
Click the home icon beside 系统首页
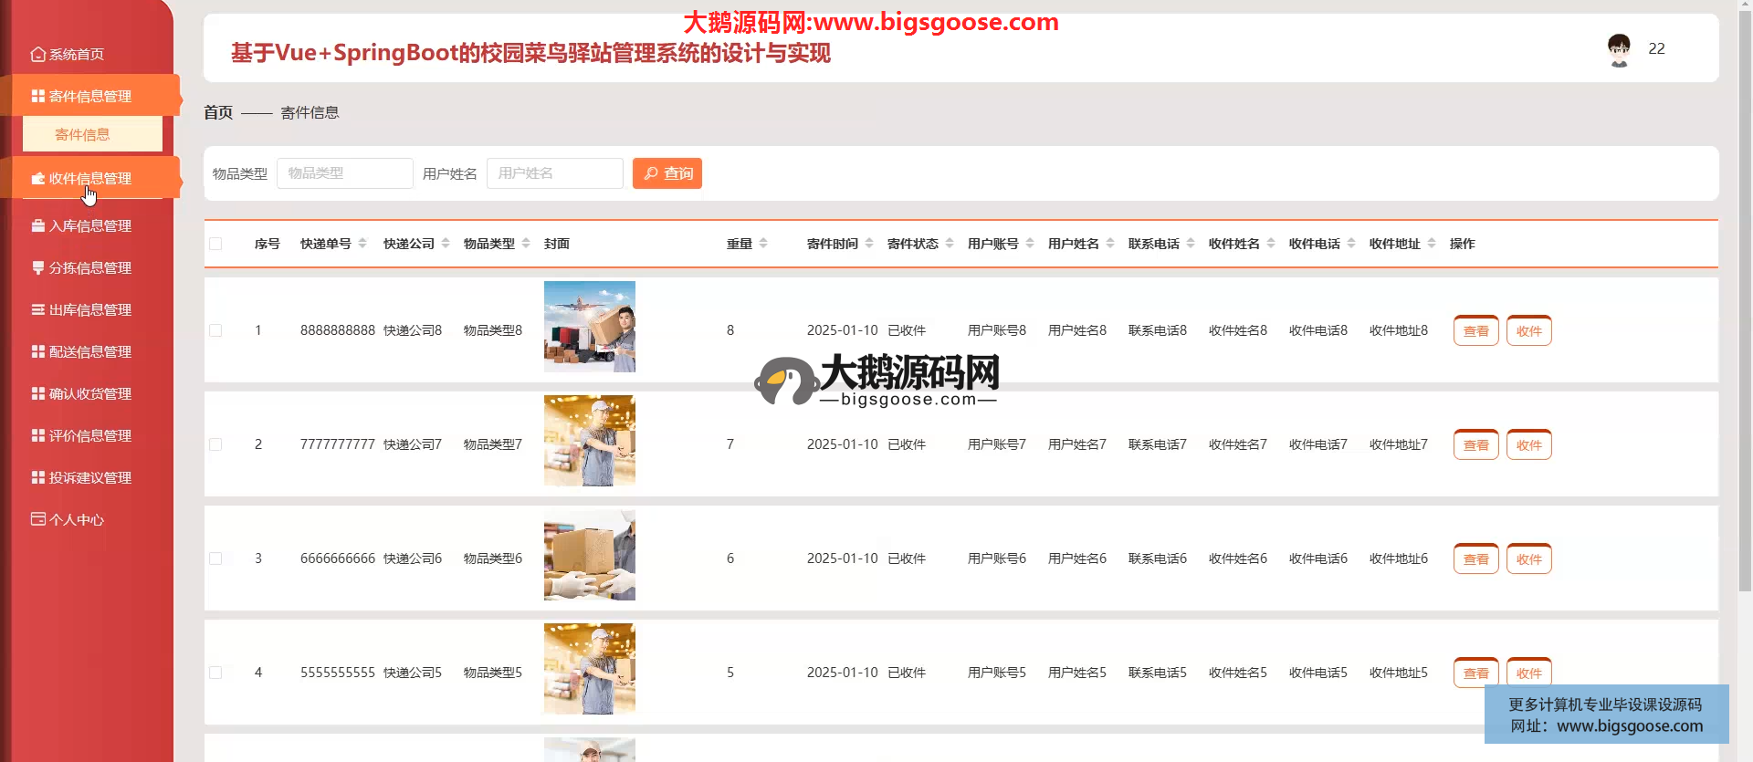pos(38,55)
